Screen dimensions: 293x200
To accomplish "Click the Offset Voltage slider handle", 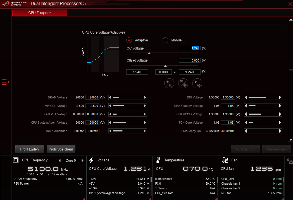I will (x=165, y=66).
